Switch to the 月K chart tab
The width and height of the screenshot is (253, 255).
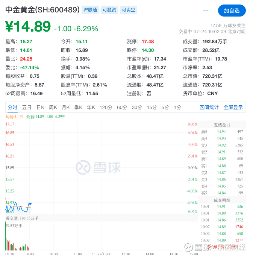coord(66,108)
